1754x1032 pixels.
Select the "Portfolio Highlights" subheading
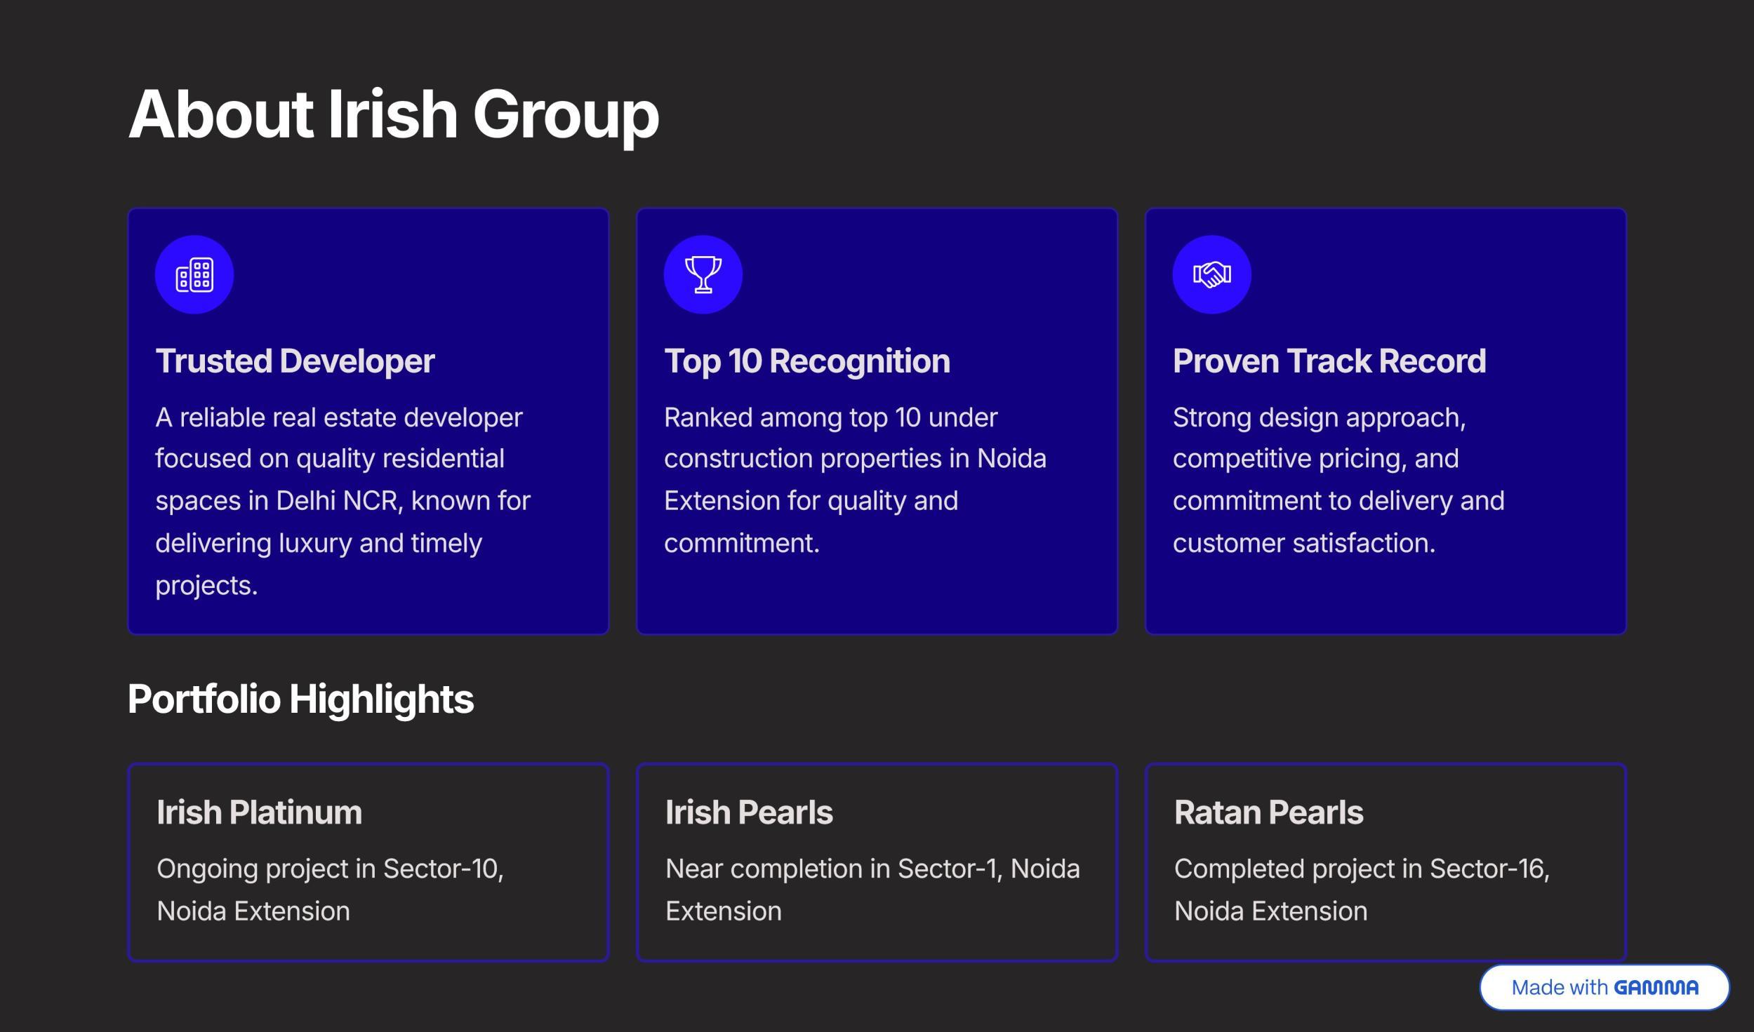click(300, 699)
